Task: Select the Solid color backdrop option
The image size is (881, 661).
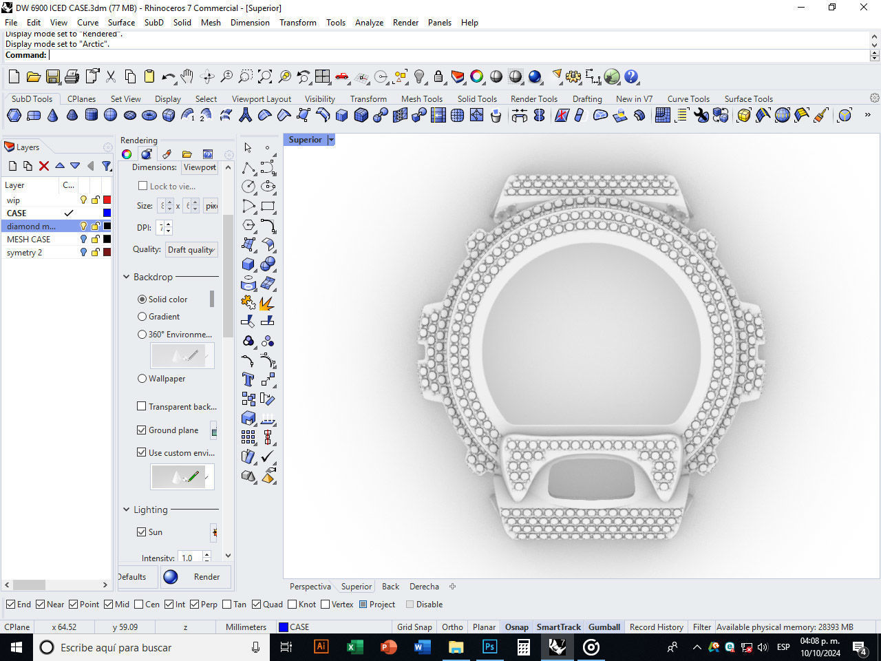Action: [x=142, y=300]
